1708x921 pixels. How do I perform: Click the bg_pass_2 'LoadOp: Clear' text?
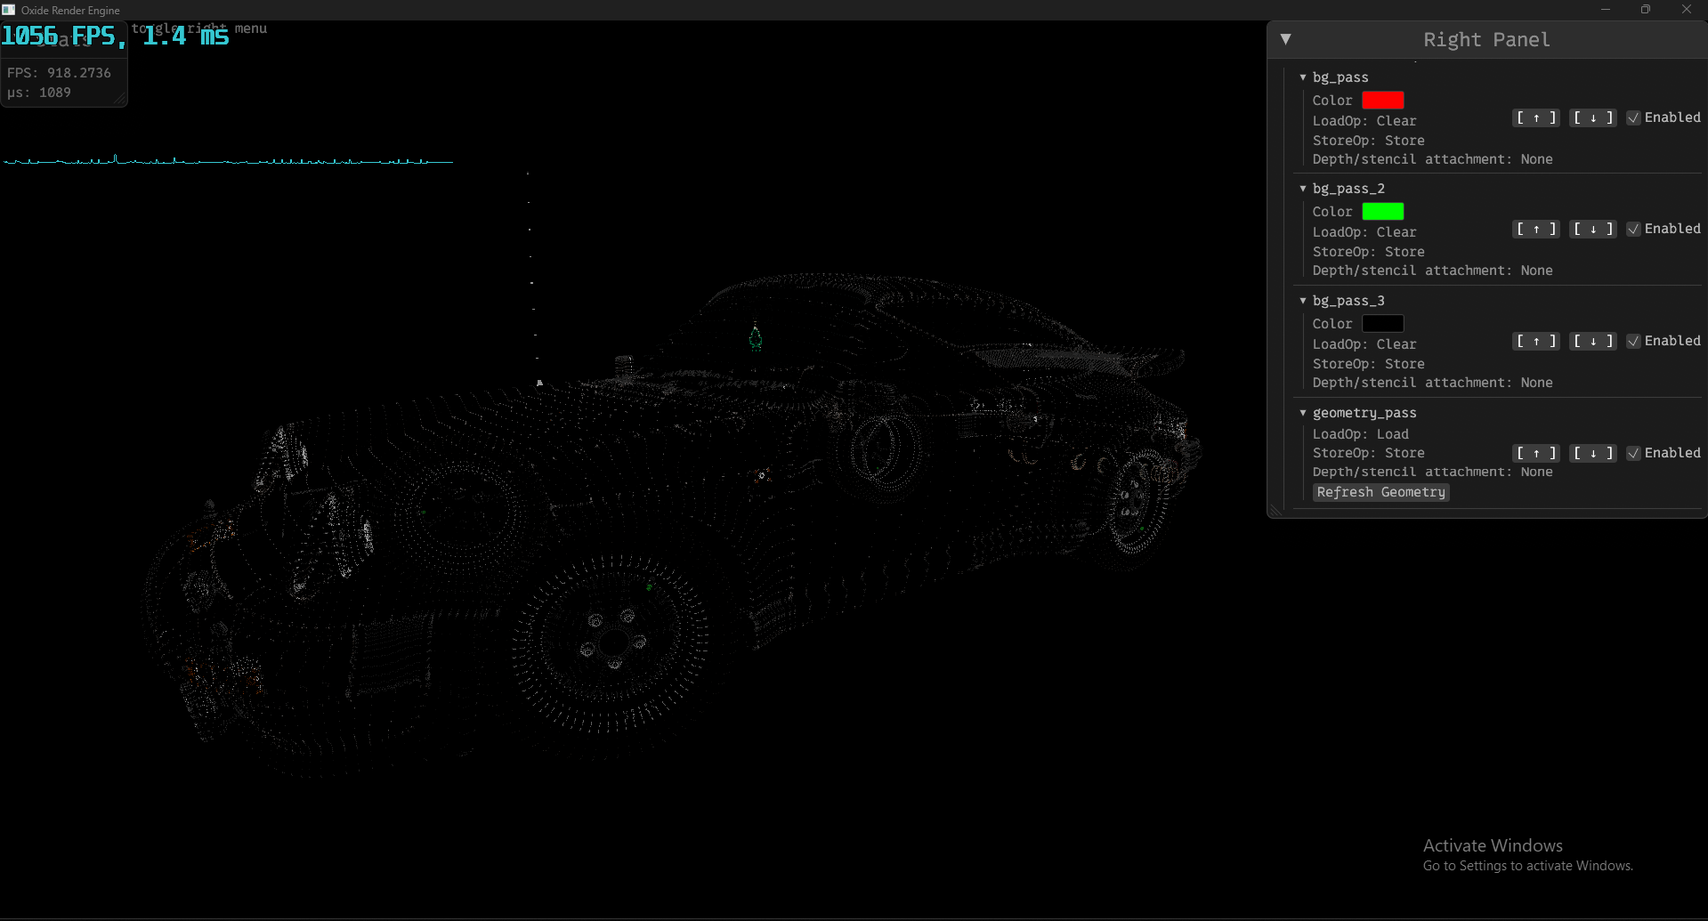[x=1364, y=232]
